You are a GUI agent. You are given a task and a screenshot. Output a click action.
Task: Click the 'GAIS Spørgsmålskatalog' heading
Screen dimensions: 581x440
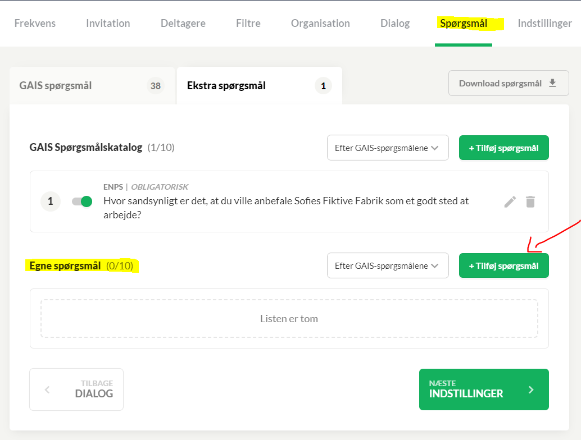85,147
